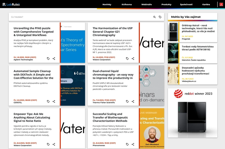Click tag icon on Unravelling PFAS card
Screen dimensions: 225x149
[x=48, y=58]
